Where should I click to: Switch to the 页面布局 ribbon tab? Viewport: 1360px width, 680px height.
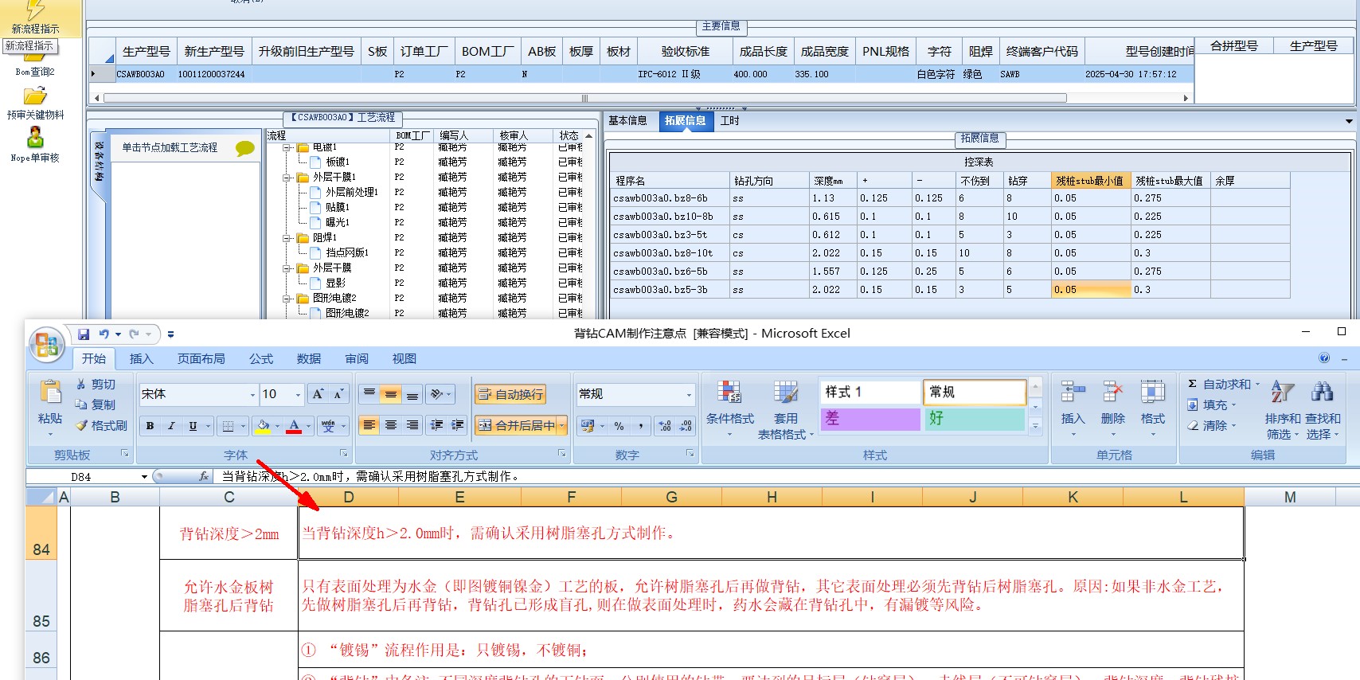point(201,359)
